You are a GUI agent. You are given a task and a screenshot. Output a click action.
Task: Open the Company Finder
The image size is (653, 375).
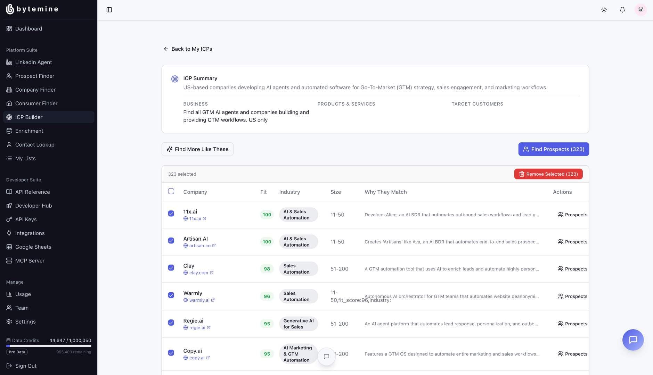click(x=35, y=90)
